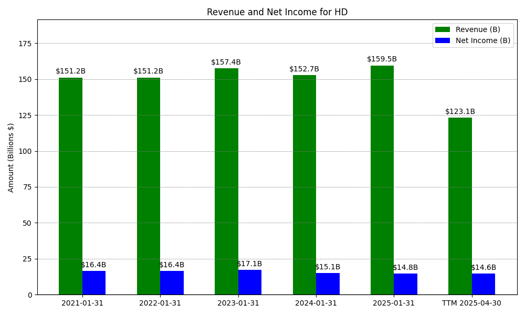This screenshot has width=525, height=315.
Task: Click the y-axis tick label 150
Action: point(26,80)
